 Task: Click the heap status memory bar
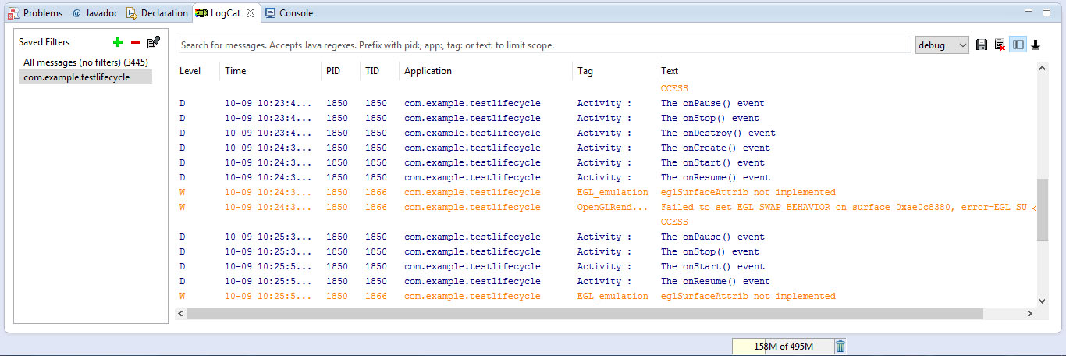(x=783, y=347)
